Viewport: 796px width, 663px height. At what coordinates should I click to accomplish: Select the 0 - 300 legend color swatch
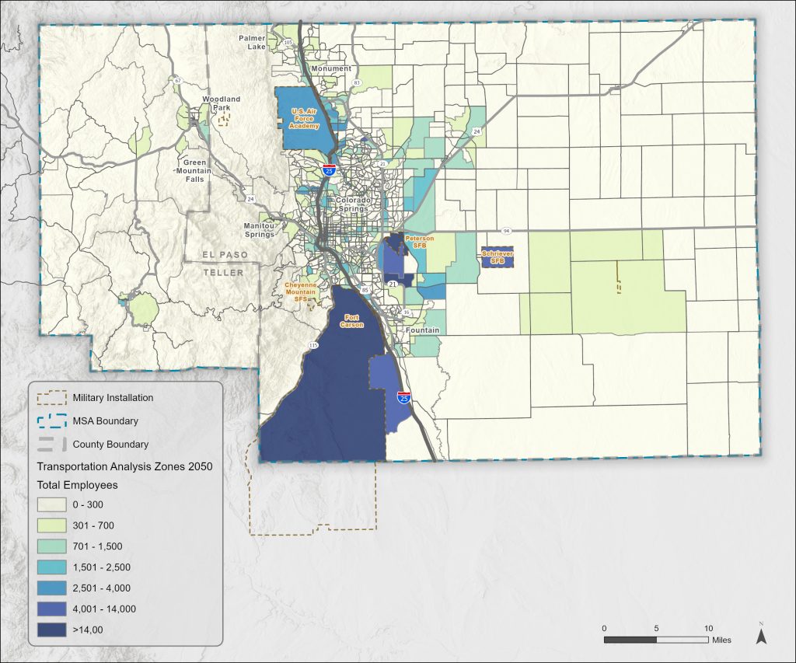click(52, 504)
